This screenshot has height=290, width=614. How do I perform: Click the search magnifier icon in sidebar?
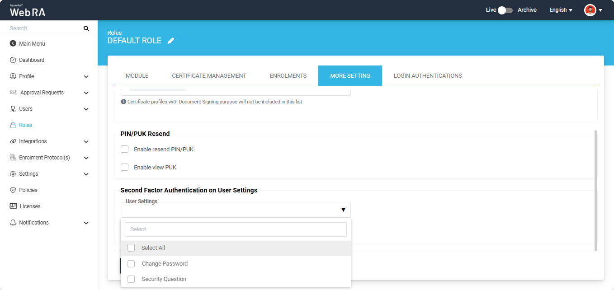click(x=86, y=28)
